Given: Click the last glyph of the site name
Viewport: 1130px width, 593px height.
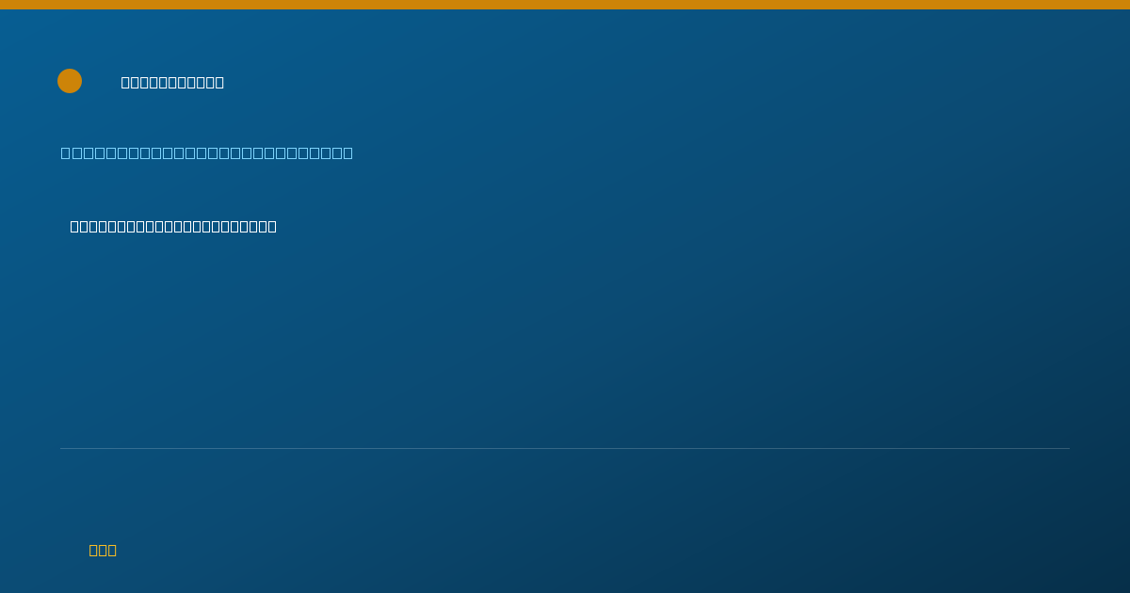Looking at the screenshot, I should [x=219, y=82].
